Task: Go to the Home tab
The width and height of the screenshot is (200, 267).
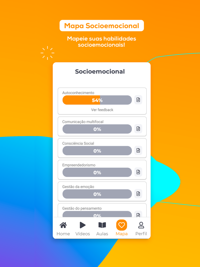Action: 63,229
